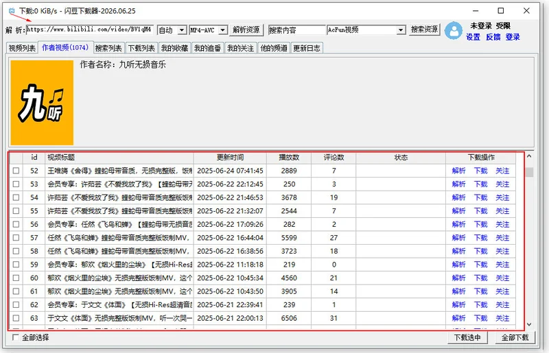Open the MP4-AVC format dropdown
Viewport: 549px width, 353px height.
coord(222,30)
